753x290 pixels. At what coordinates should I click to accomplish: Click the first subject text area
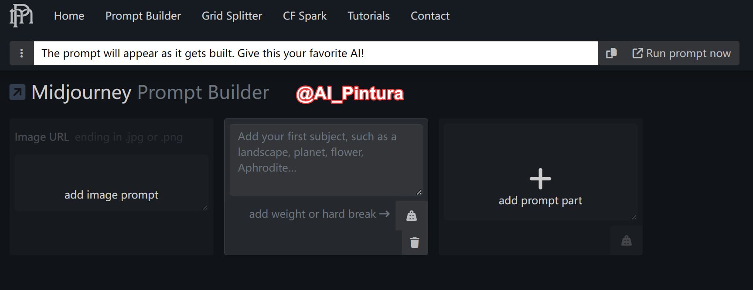(326, 160)
